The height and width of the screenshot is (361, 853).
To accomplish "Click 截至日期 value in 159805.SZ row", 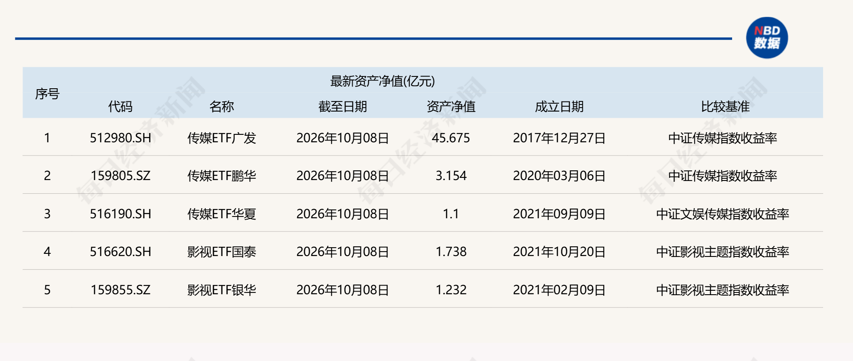I will (343, 176).
